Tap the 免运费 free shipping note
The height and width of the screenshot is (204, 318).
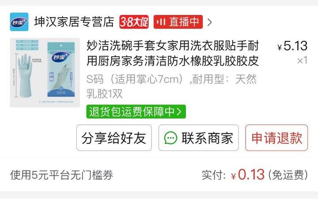pos(288,175)
